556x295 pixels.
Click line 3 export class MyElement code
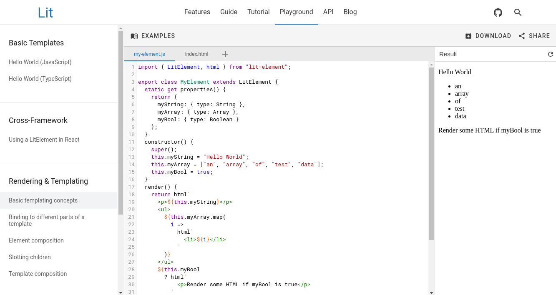(208, 82)
